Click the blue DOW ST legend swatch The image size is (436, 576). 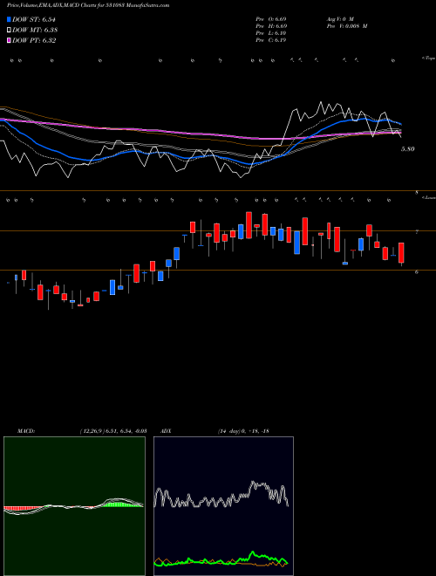click(x=9, y=19)
